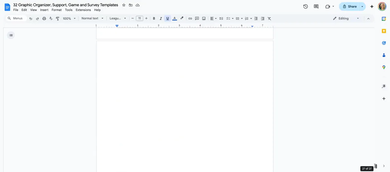The image size is (390, 172).
Task: Click the document title text
Action: pyautogui.click(x=66, y=5)
